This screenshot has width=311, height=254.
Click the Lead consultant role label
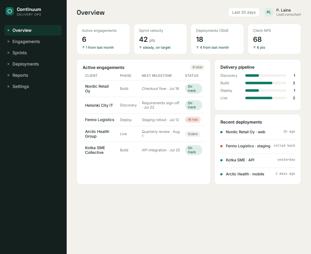click(x=289, y=14)
